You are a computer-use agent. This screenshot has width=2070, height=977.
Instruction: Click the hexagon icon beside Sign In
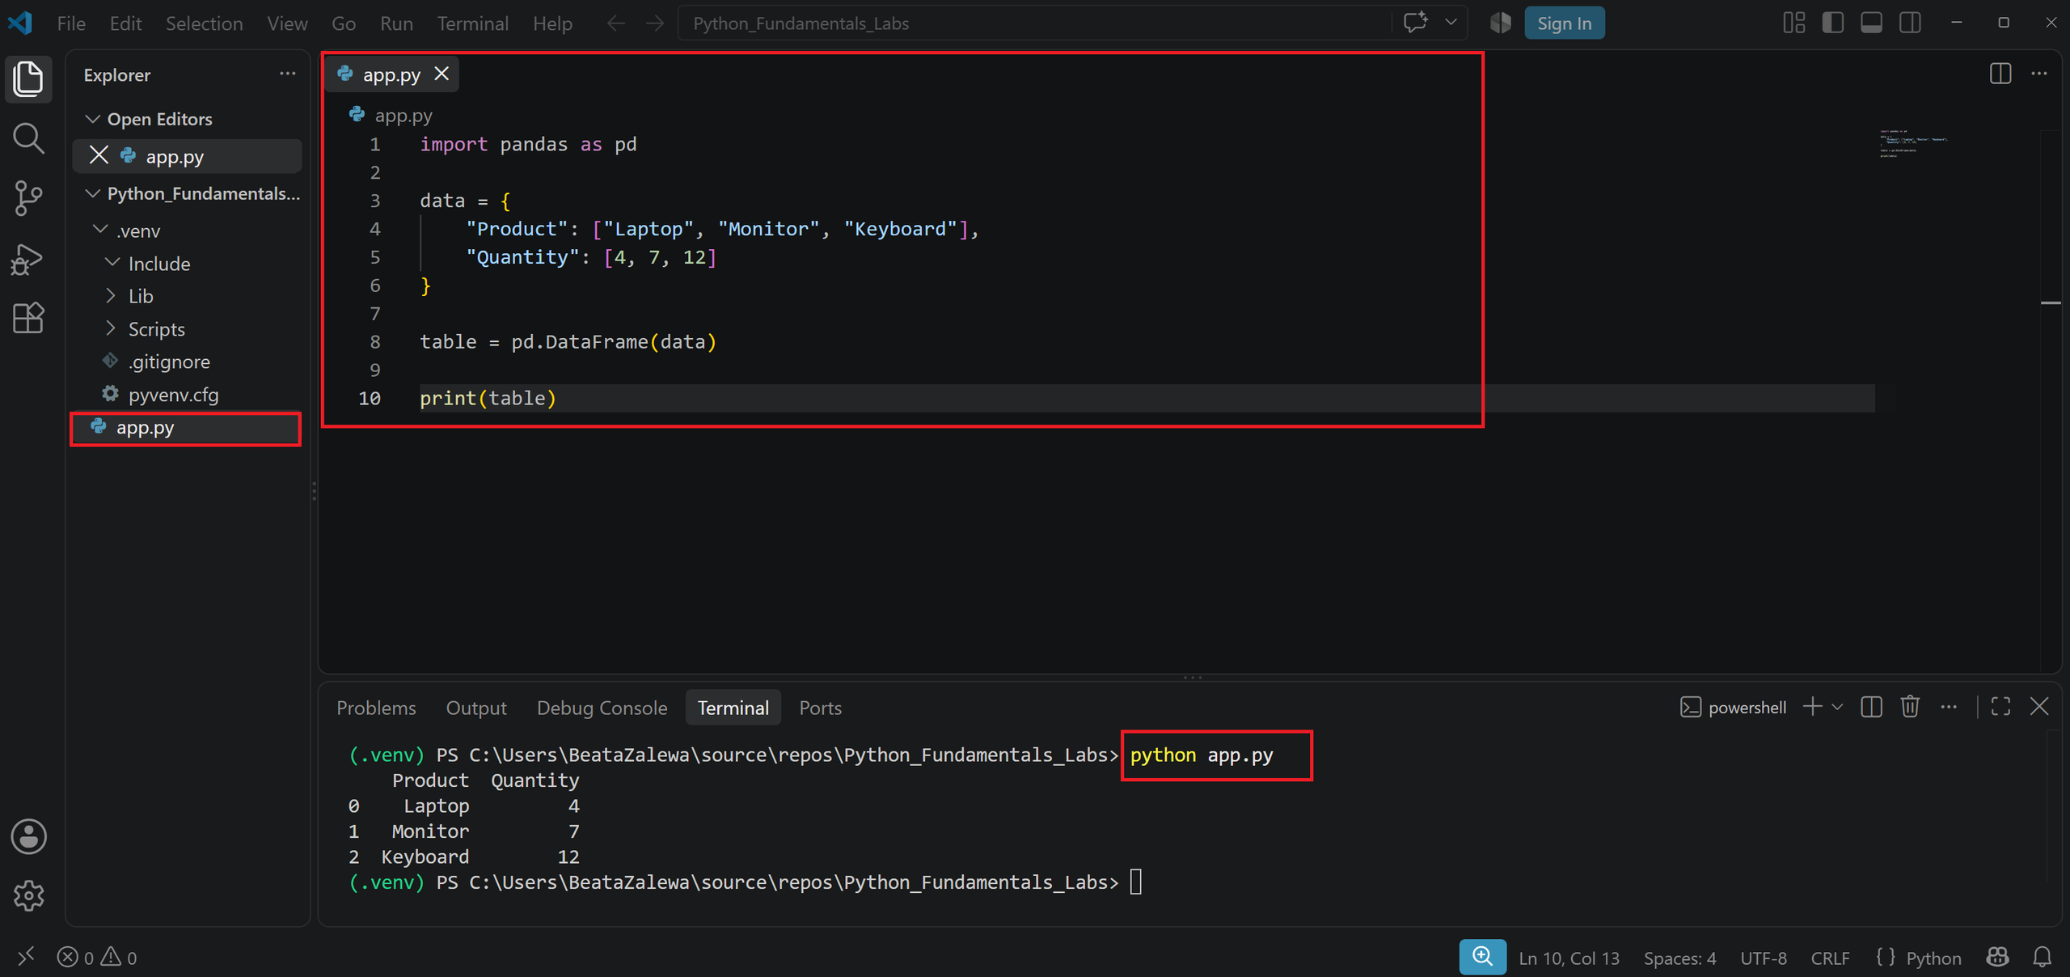(1501, 23)
